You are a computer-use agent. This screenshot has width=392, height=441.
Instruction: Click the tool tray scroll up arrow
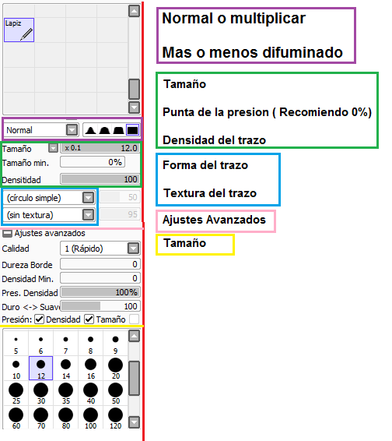pyautogui.click(x=135, y=11)
